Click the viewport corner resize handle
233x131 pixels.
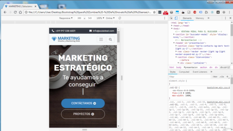[x=122, y=130]
